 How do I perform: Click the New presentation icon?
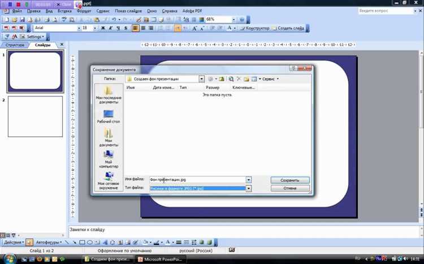tap(7, 20)
